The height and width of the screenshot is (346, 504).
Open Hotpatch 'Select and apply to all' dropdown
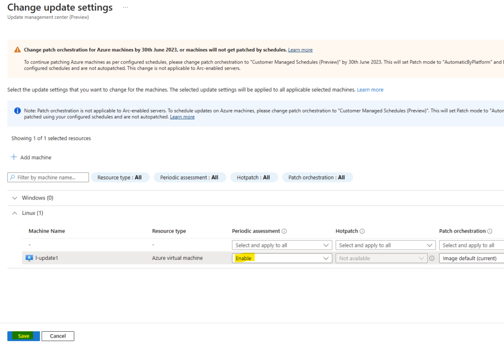tap(385, 245)
